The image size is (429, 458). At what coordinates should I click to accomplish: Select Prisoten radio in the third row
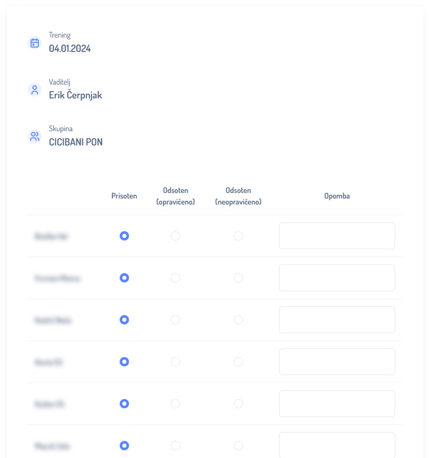coord(124,319)
